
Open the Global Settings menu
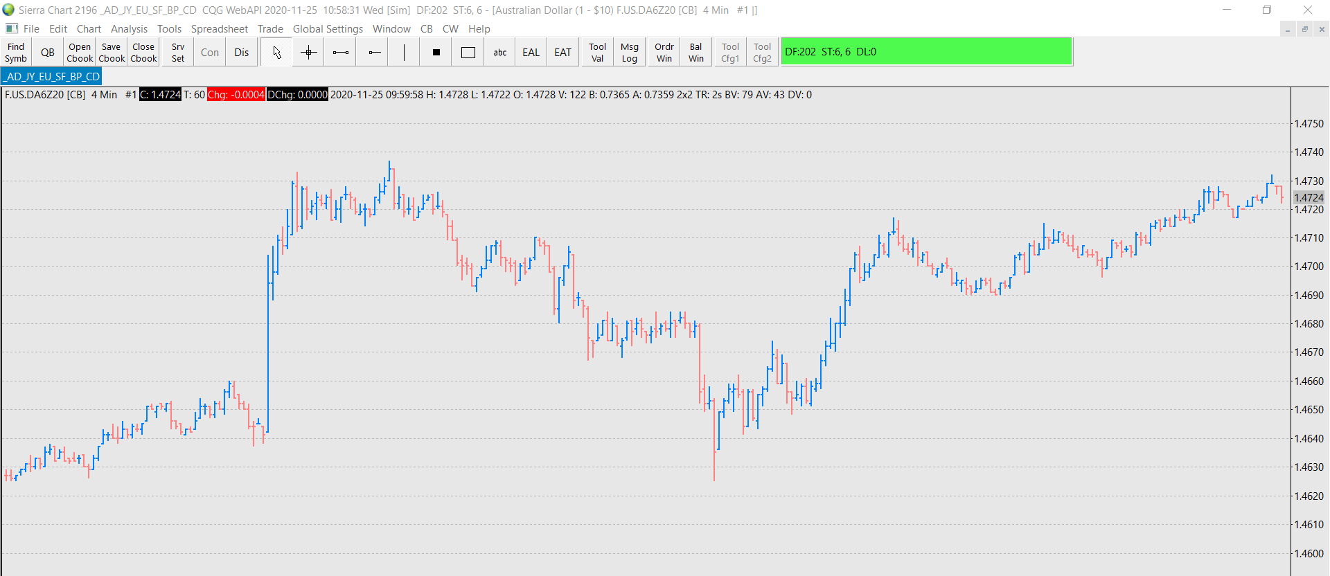(328, 28)
